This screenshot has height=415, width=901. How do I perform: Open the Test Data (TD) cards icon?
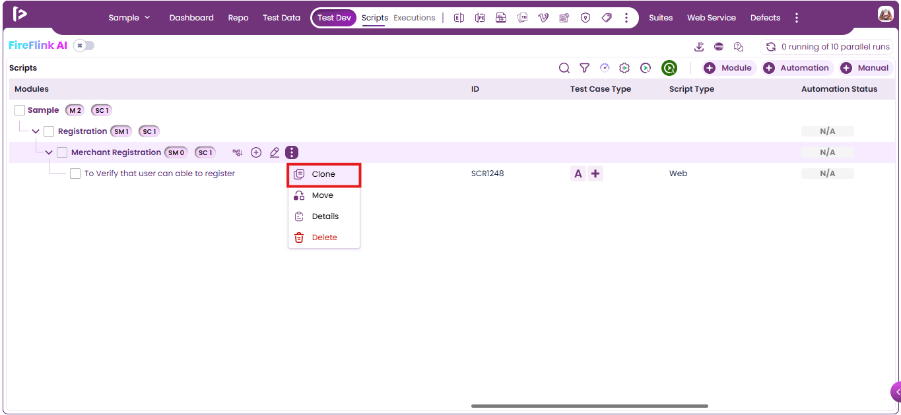click(x=522, y=18)
